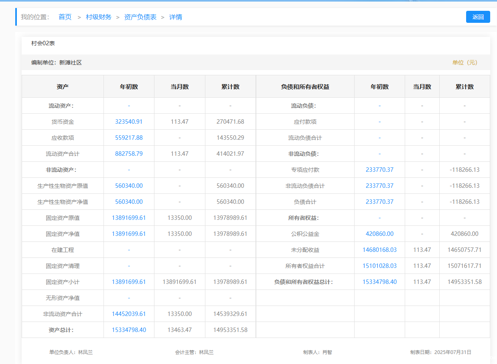Click 应收款项 年初数 value 559217.88
The width and height of the screenshot is (497, 364).
pyautogui.click(x=129, y=138)
